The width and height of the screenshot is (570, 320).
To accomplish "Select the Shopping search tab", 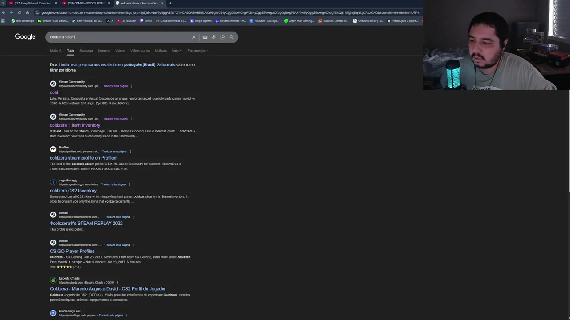I will (86, 51).
